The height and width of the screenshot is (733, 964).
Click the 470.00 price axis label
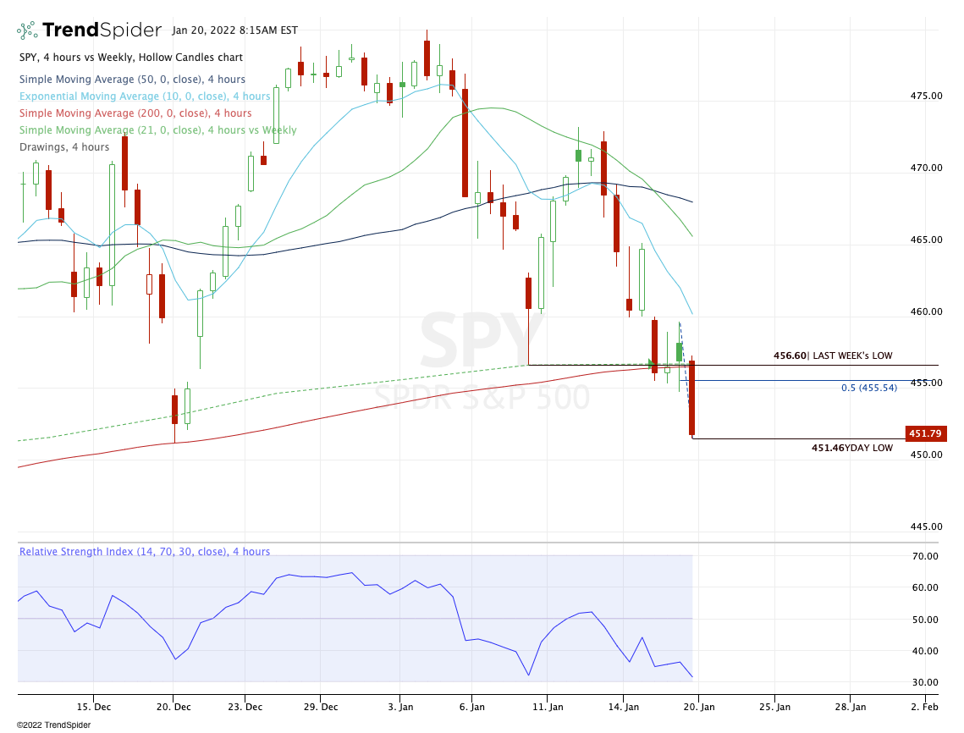tap(926, 168)
